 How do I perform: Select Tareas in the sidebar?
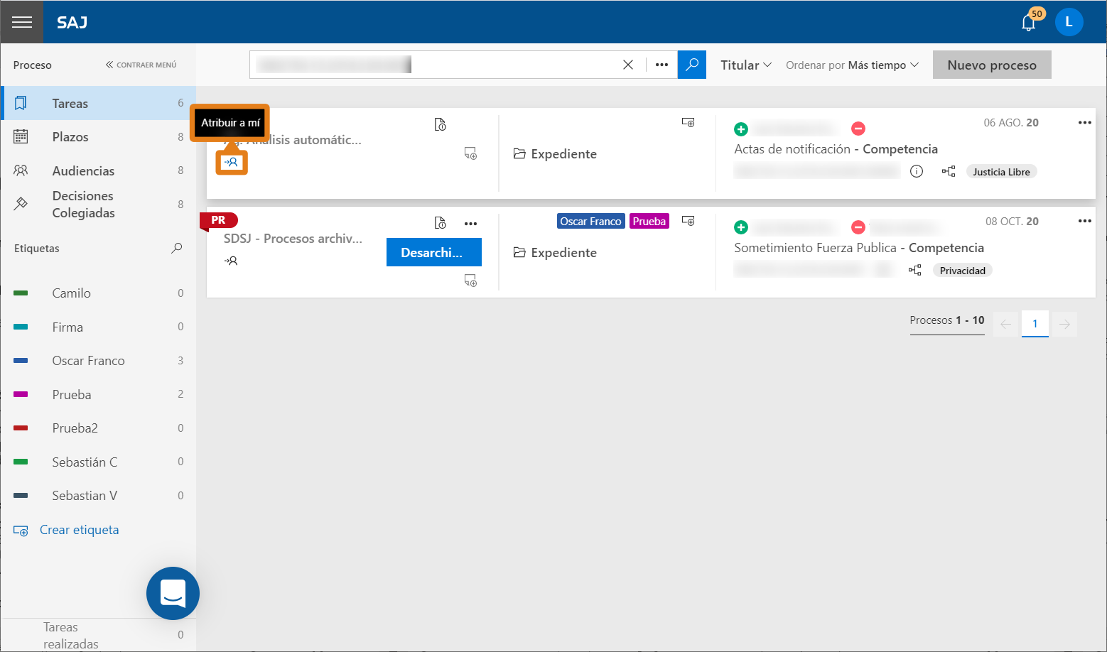(98, 103)
